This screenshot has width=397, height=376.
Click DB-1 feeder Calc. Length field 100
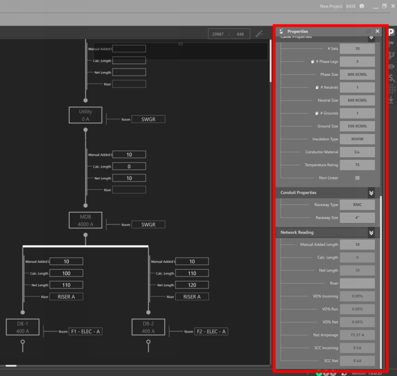pyautogui.click(x=66, y=274)
